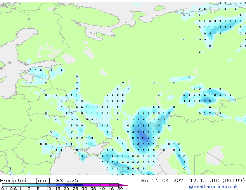The image size is (246, 190).
Task: Click the 30–35 mm purple legend swatch
Action: 87,185
